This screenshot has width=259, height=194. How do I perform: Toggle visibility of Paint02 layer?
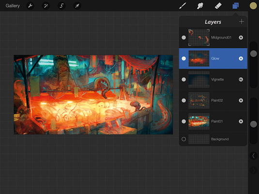click(183, 100)
